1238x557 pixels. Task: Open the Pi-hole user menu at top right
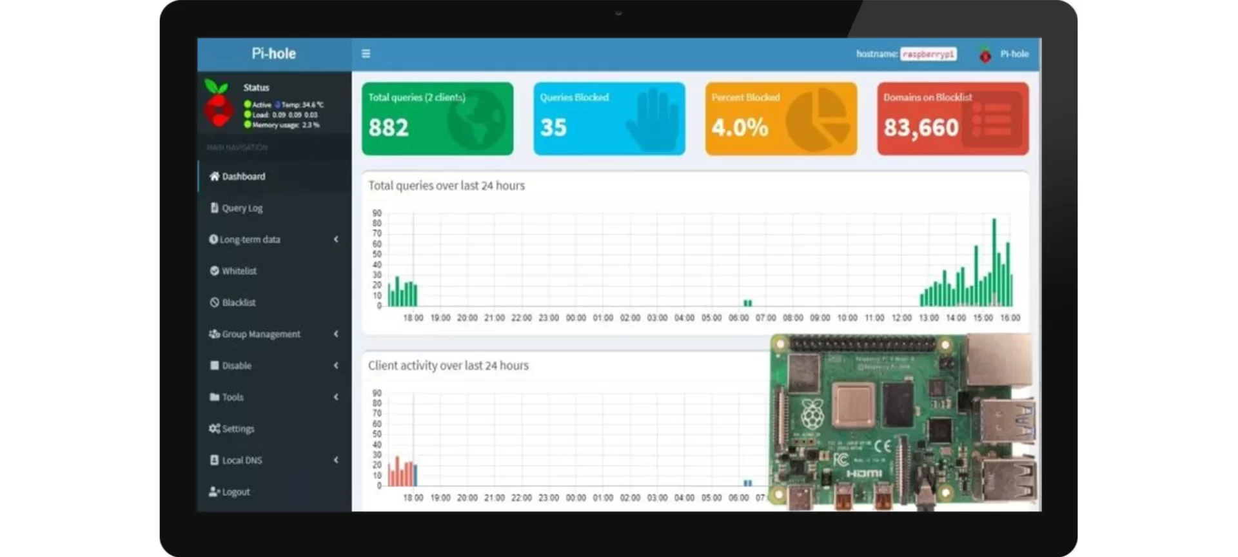pos(1004,54)
